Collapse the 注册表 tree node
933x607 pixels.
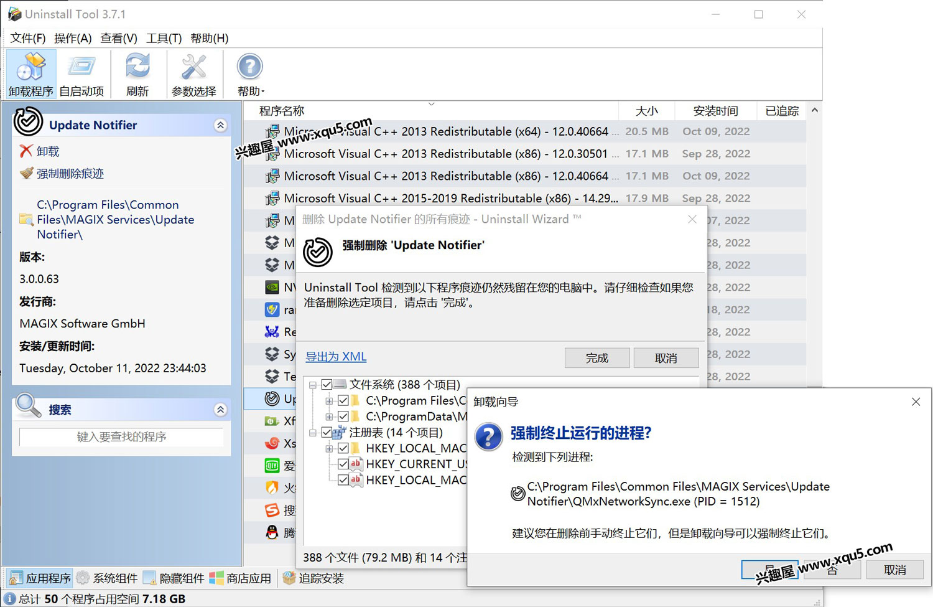point(313,432)
